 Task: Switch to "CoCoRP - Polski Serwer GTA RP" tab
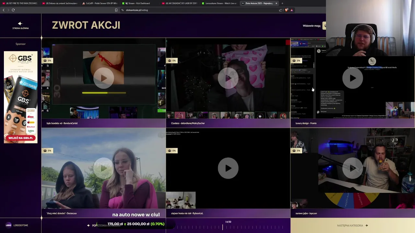(x=100, y=3)
